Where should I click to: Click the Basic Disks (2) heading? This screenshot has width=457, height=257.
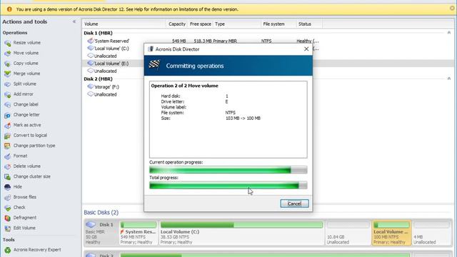tap(101, 213)
